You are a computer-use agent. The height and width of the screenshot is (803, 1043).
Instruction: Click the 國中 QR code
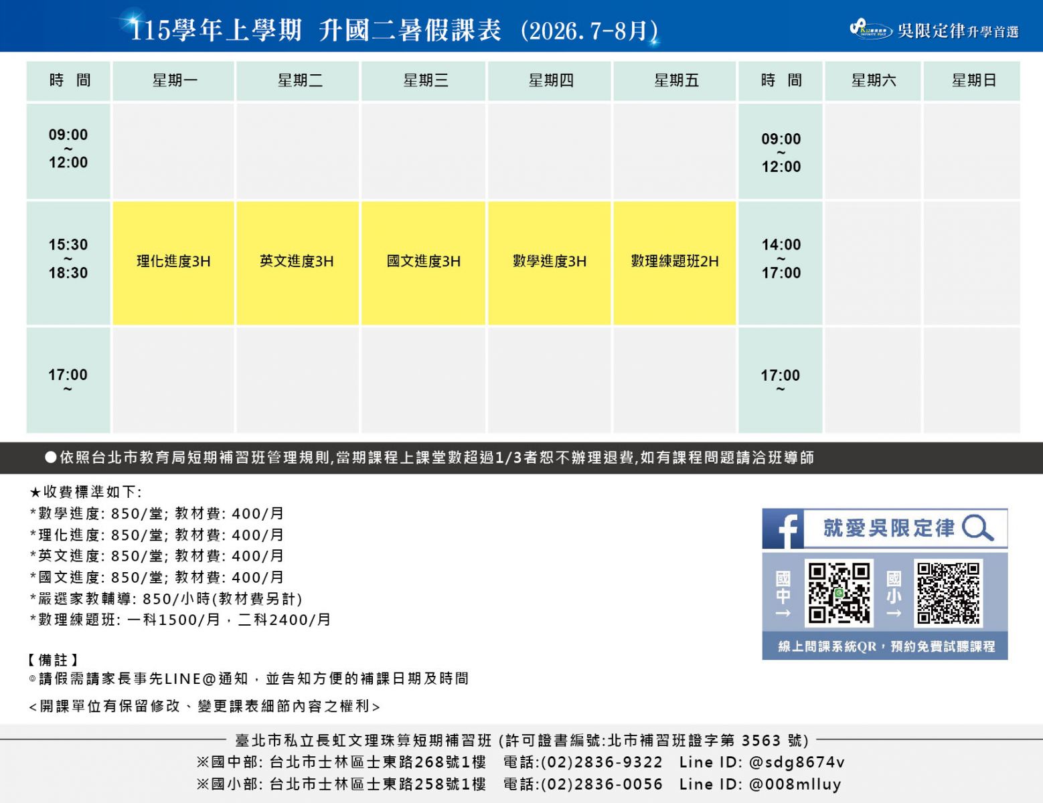click(839, 593)
